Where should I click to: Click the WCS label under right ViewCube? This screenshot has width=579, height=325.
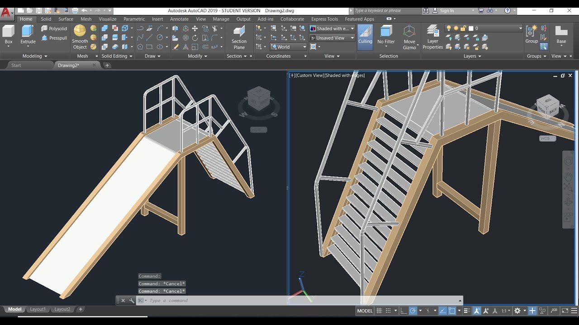click(547, 138)
